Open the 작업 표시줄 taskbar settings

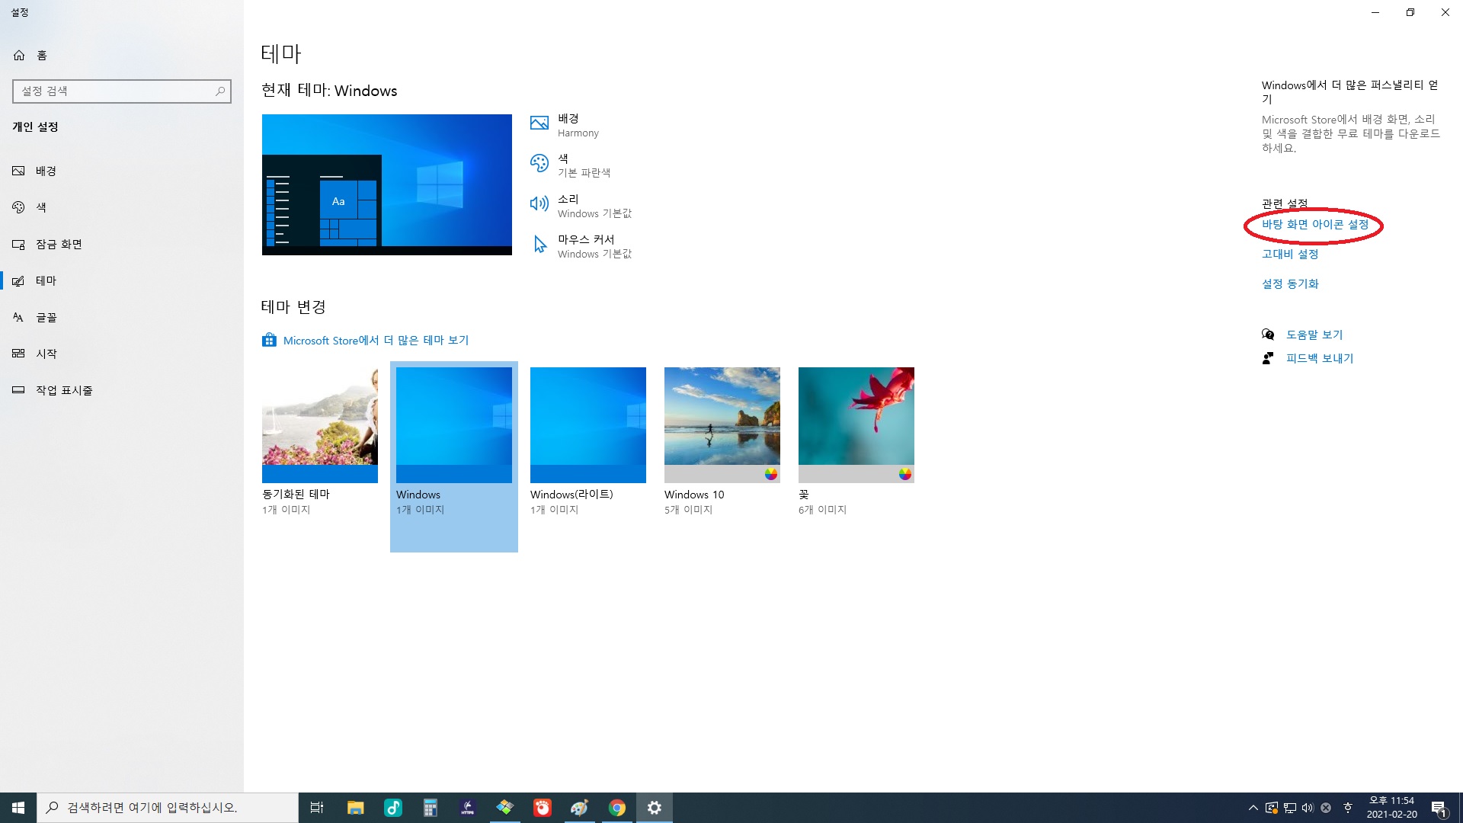click(x=64, y=390)
